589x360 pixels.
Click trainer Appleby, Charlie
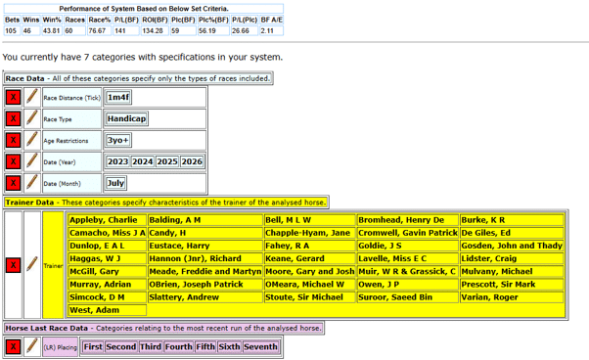tap(107, 220)
